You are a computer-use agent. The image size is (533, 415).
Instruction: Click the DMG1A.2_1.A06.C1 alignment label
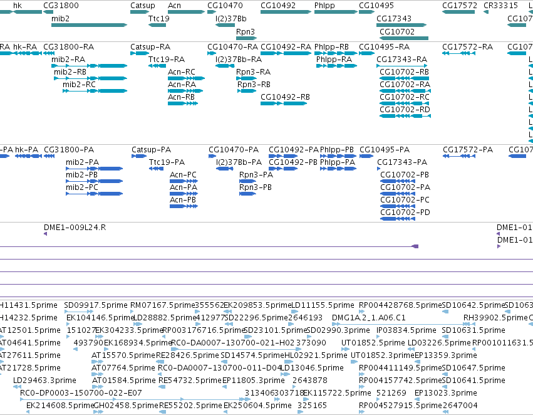point(369,318)
